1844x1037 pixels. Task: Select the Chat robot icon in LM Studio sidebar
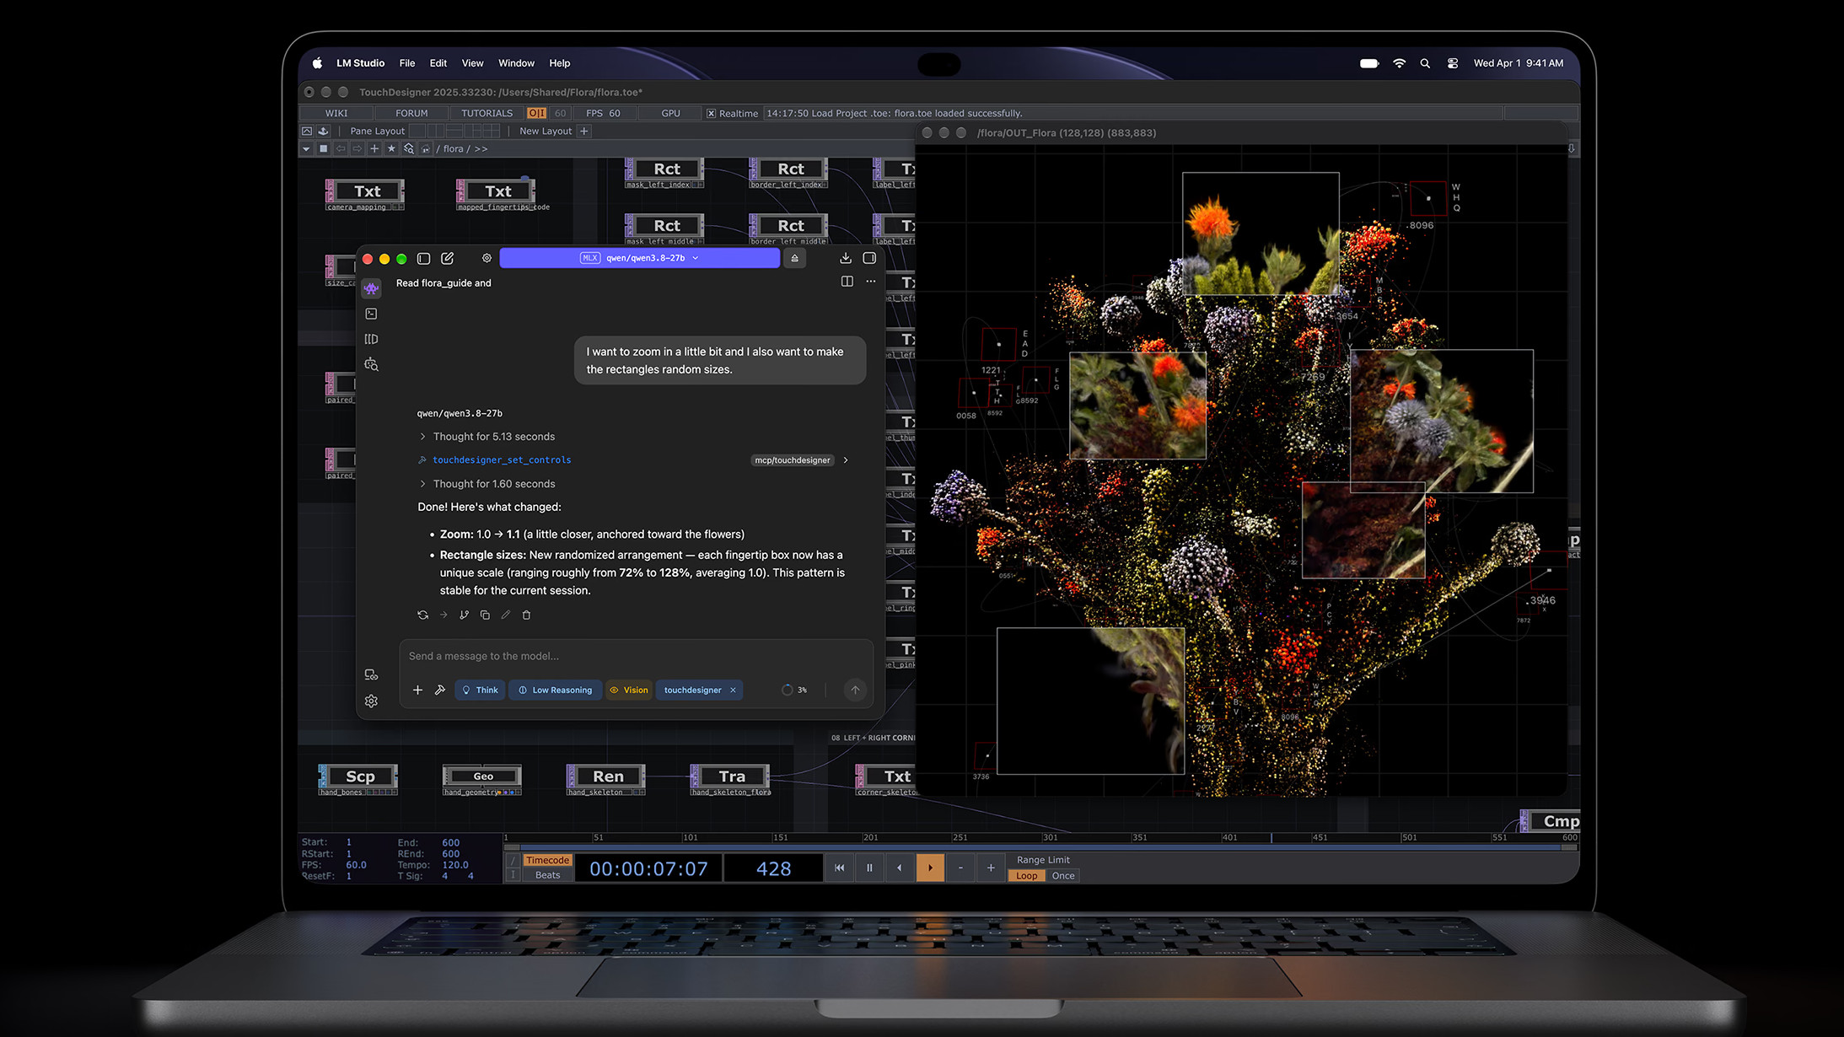tap(371, 288)
